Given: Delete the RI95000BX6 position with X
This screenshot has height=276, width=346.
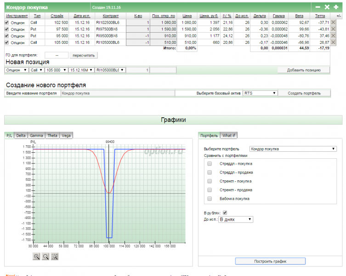Looking at the screenshot, I should tap(334, 35).
